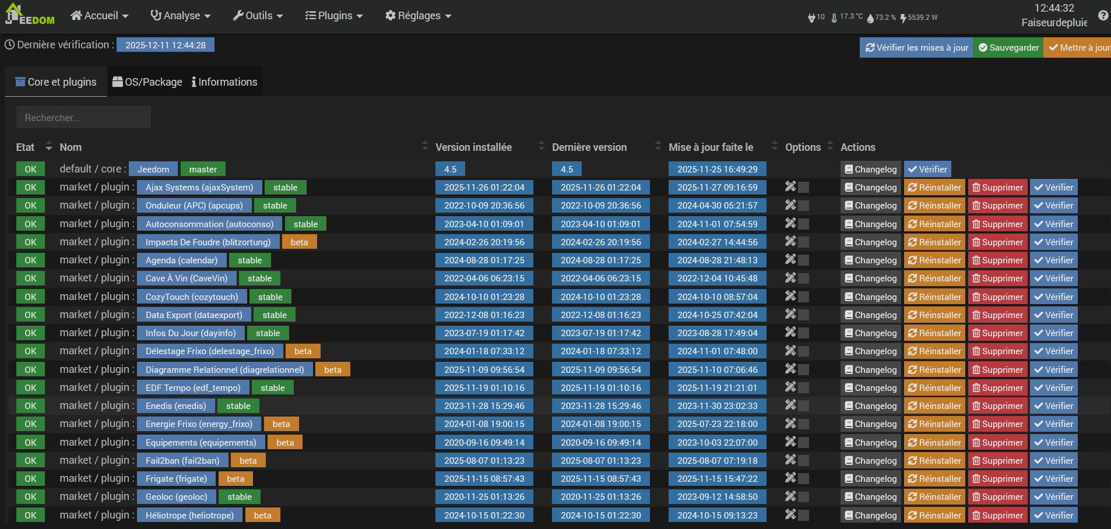Sort the table by Version installée column
Image resolution: width=1111 pixels, height=529 pixels.
tap(473, 147)
